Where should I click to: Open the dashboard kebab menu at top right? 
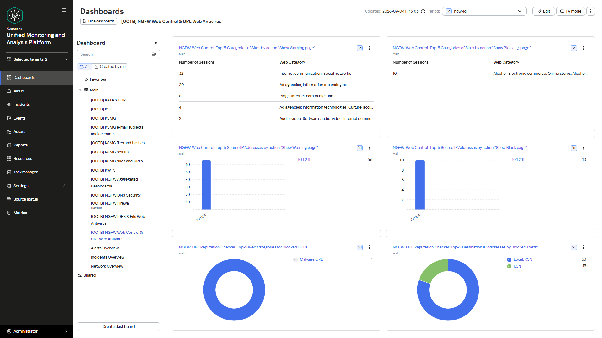pos(591,11)
